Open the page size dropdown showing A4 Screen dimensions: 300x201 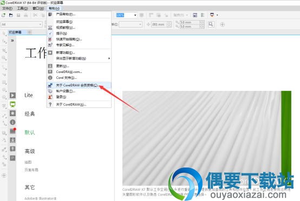click(x=22, y=24)
